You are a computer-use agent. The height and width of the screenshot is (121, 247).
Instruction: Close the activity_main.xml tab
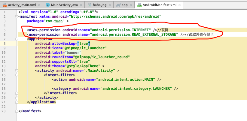(39, 5)
